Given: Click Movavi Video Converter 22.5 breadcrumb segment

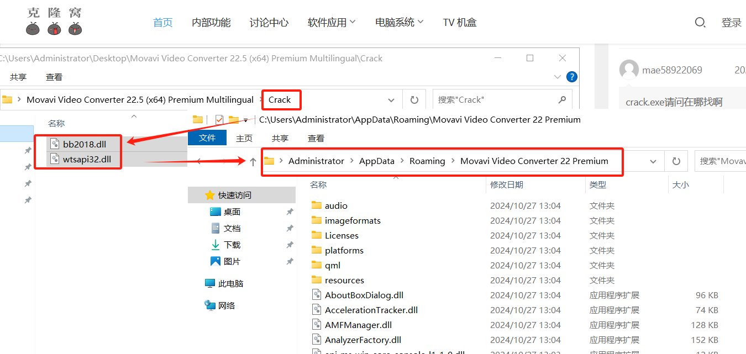Looking at the screenshot, I should [140, 100].
